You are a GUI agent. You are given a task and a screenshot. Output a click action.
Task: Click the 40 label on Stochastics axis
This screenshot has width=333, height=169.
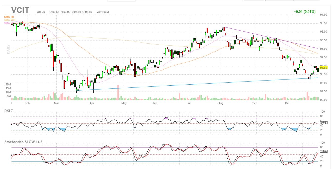321,157
